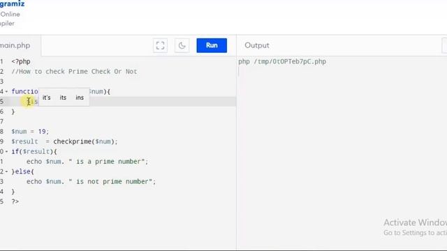Run the PHP code
Viewport: 447px width, 251px height.
click(212, 45)
